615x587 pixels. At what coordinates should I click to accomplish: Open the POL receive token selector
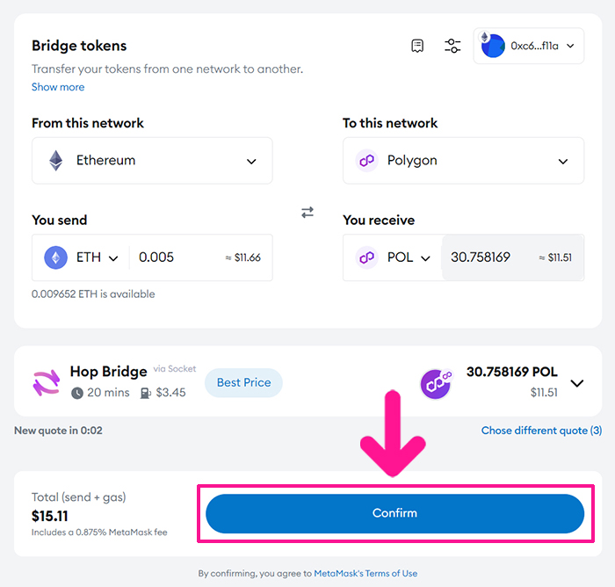click(393, 257)
